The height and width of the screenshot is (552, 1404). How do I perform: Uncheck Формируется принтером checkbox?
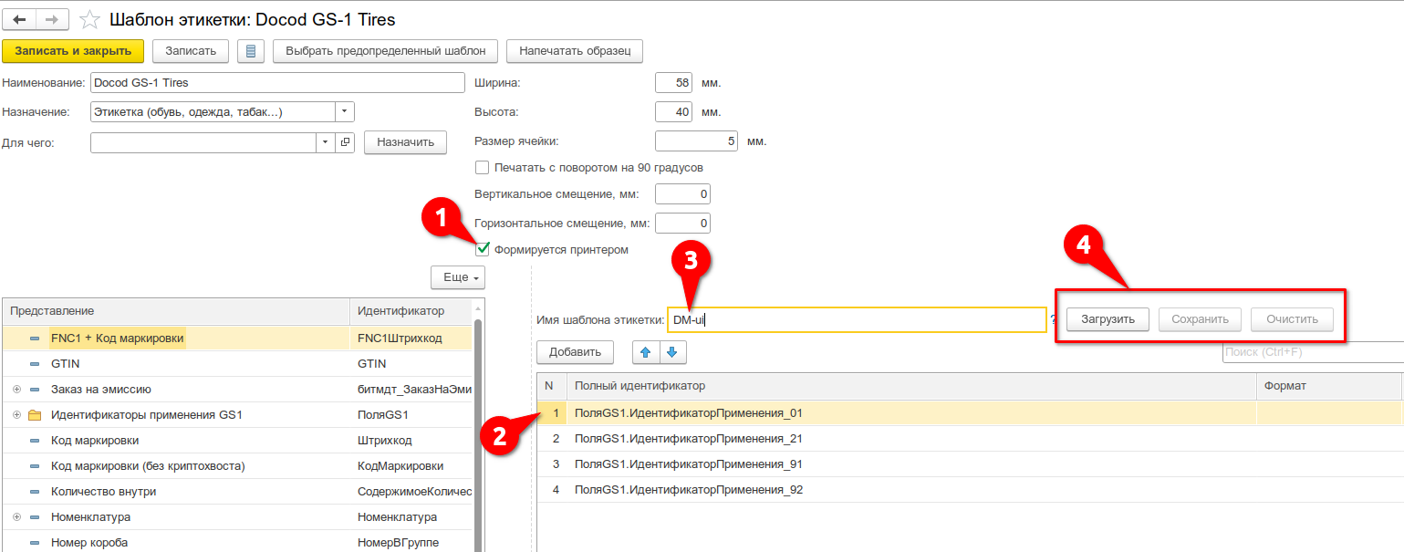click(483, 249)
